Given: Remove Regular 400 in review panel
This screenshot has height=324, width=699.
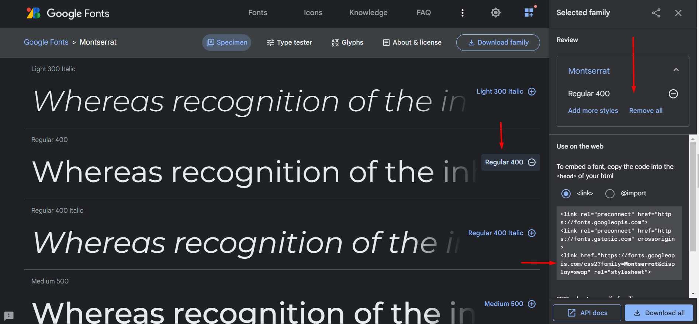Looking at the screenshot, I should click(x=673, y=94).
